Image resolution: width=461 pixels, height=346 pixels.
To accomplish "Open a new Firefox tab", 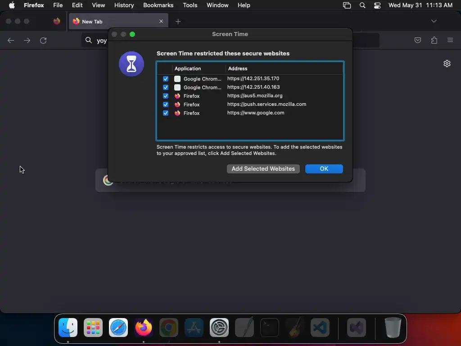I will [178, 22].
